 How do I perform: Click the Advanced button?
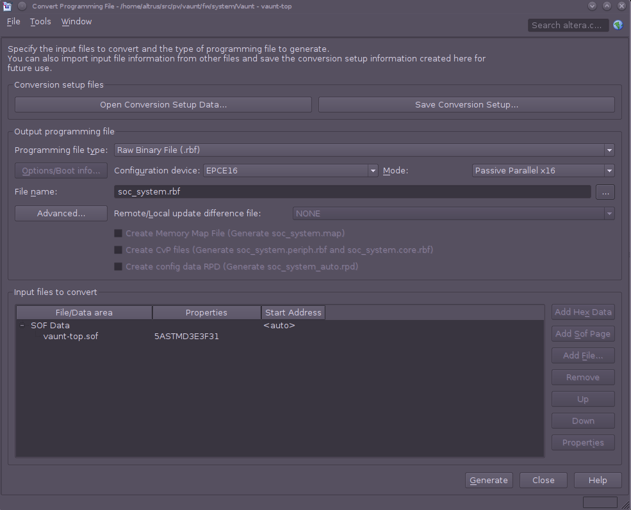(61, 214)
